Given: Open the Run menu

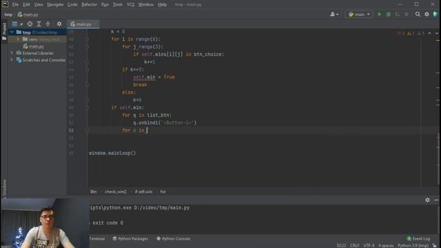Looking at the screenshot, I should tap(105, 5).
